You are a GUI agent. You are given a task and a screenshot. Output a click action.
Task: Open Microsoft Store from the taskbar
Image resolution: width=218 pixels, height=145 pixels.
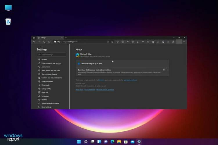(126, 142)
